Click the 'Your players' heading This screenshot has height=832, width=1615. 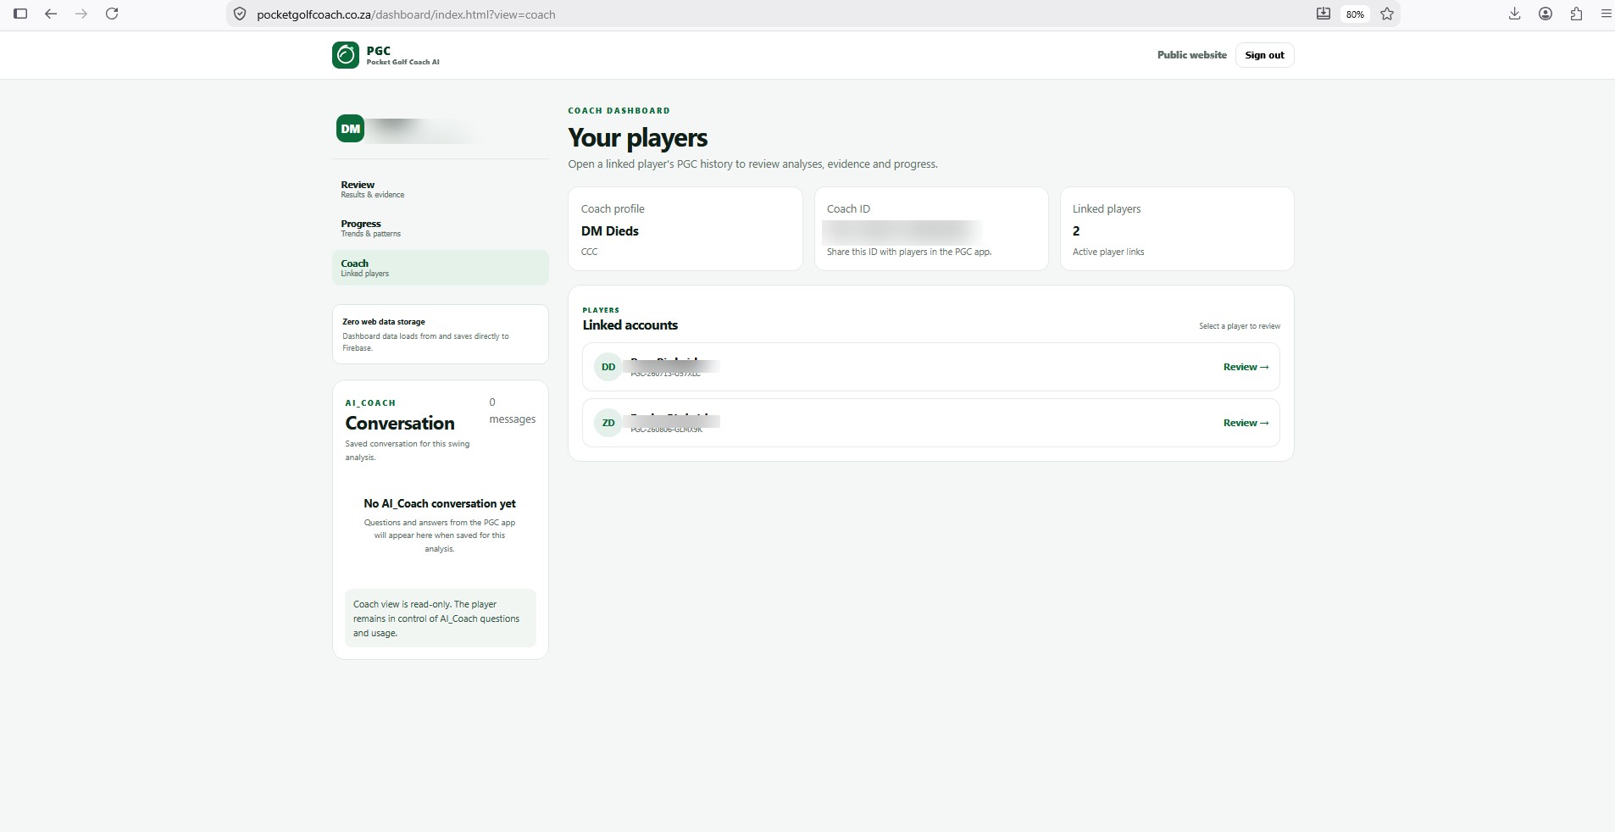tap(638, 137)
